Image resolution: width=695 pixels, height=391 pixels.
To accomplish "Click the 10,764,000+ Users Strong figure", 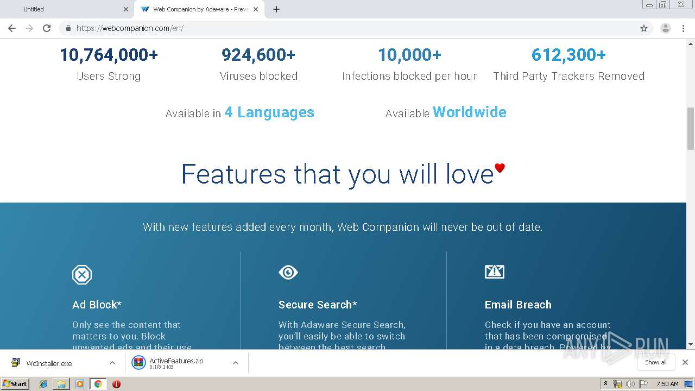I will (x=109, y=54).
